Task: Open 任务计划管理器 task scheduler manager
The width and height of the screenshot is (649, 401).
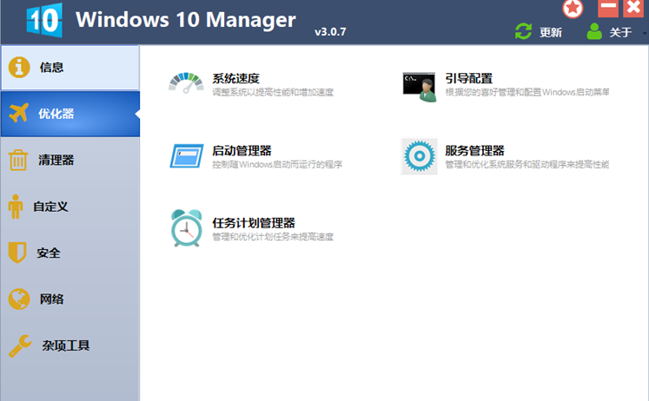Action: click(x=254, y=223)
